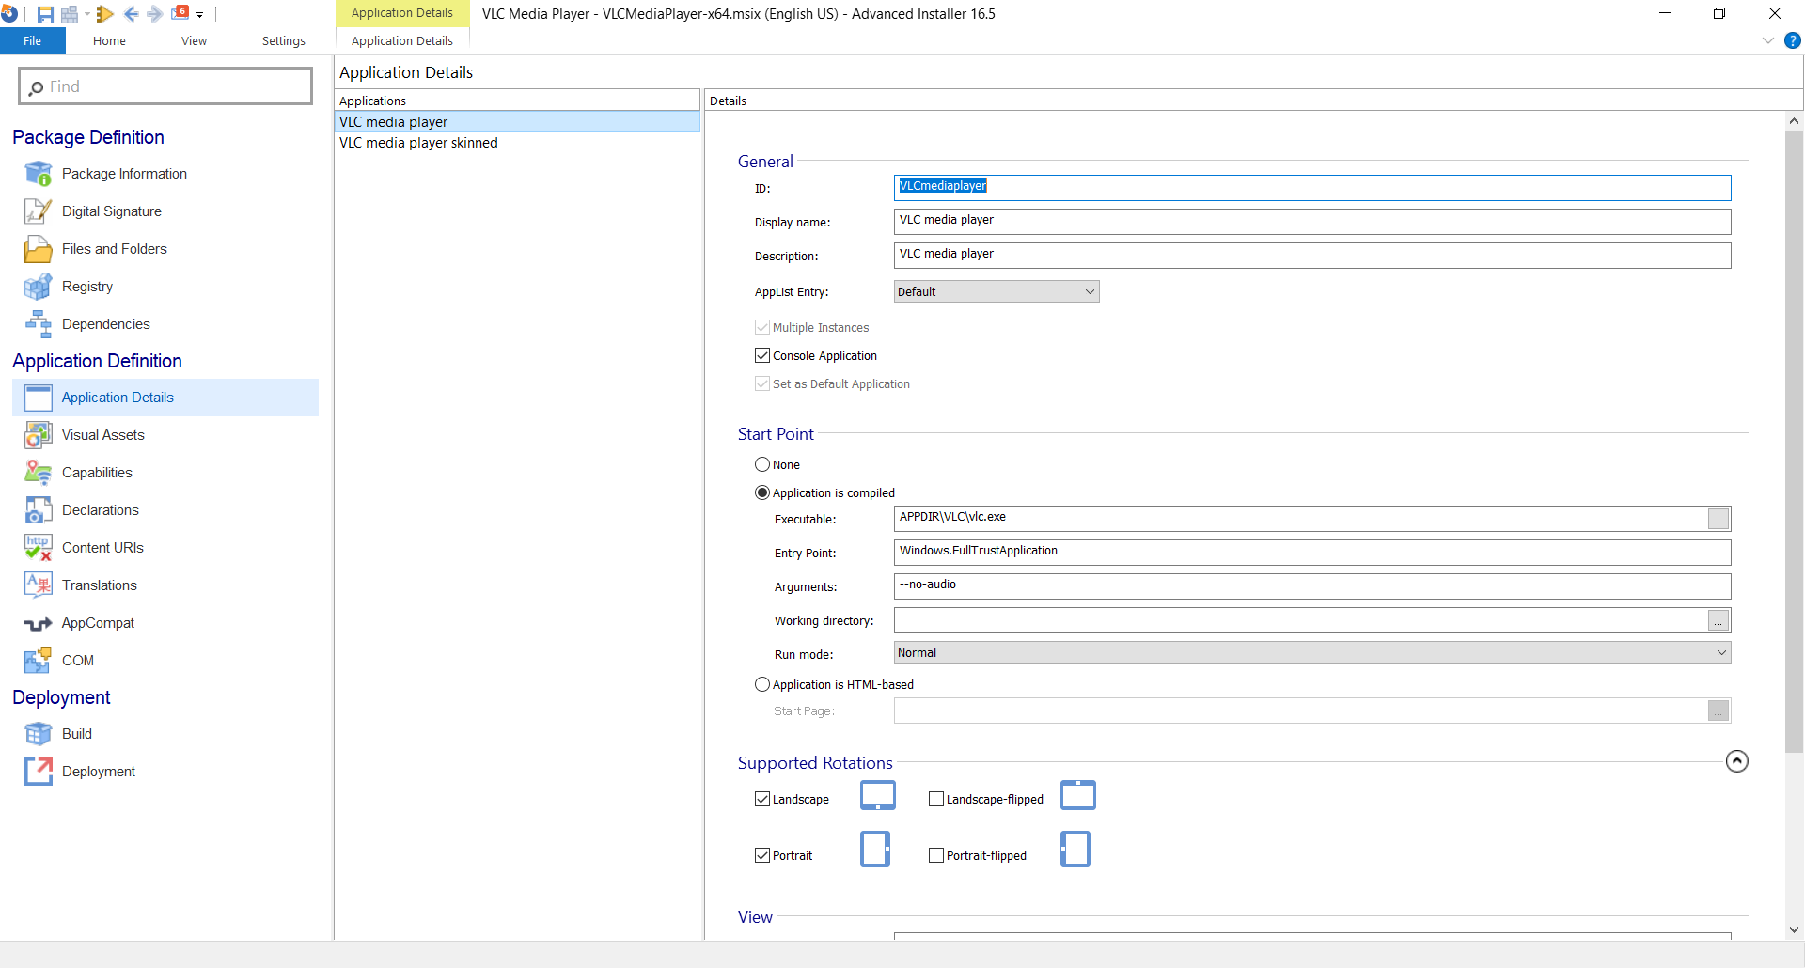1805x968 pixels.
Task: Open Dependencies page icon
Action: 38,324
